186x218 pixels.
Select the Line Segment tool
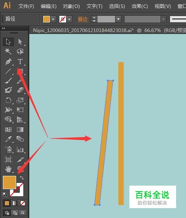(x=8, y=71)
